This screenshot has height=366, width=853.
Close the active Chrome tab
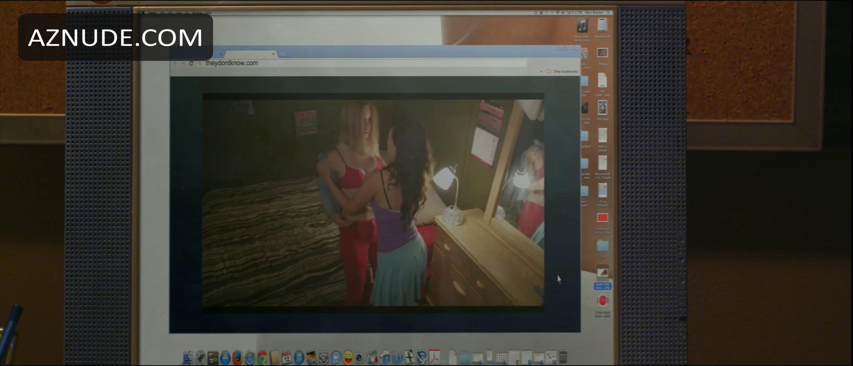click(x=273, y=54)
